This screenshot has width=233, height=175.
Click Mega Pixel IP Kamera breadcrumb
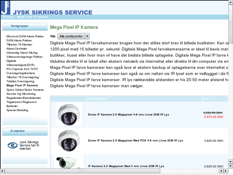pyautogui.click(x=32, y=17)
